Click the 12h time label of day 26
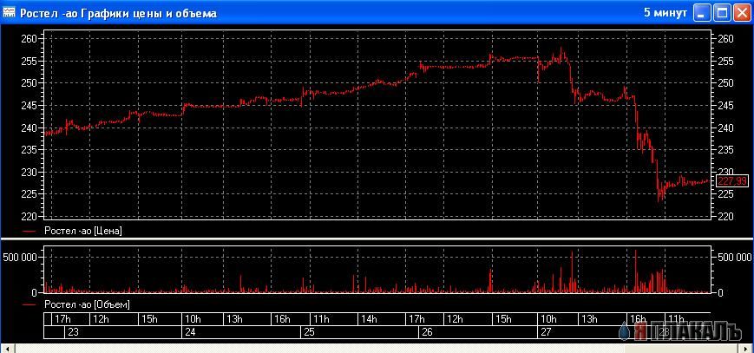This screenshot has width=754, height=353. [455, 319]
